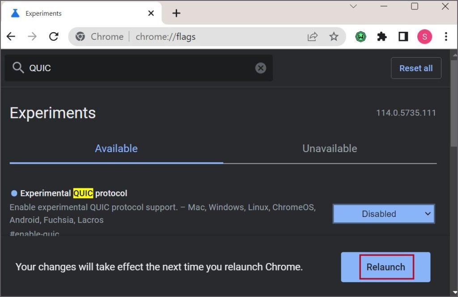Click the search magnifier icon in flags
This screenshot has height=297, width=458.
click(x=18, y=68)
